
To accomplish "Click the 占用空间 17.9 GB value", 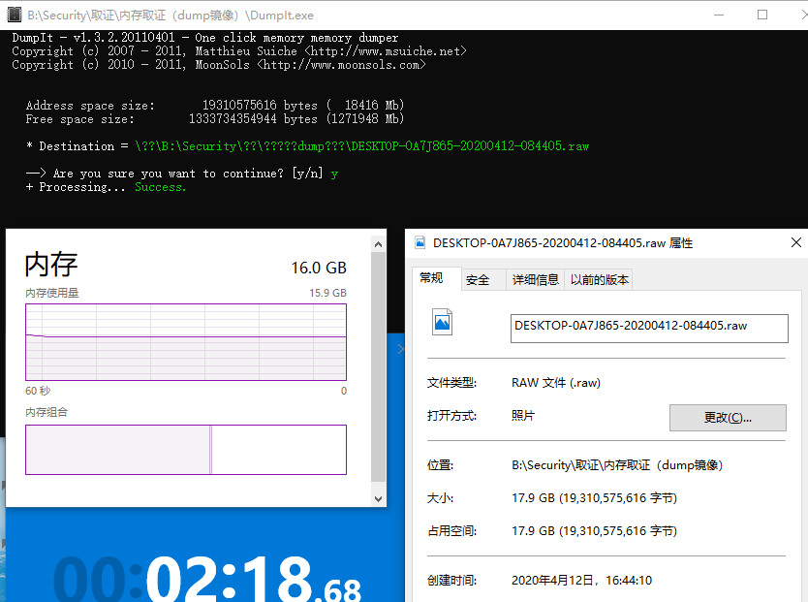I will tap(594, 531).
